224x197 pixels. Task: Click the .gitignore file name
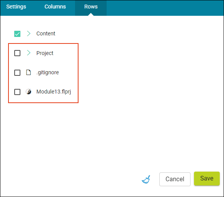pos(48,73)
